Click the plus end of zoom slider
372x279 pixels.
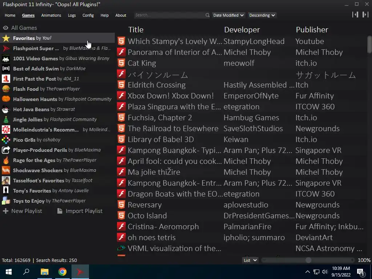[352, 260]
